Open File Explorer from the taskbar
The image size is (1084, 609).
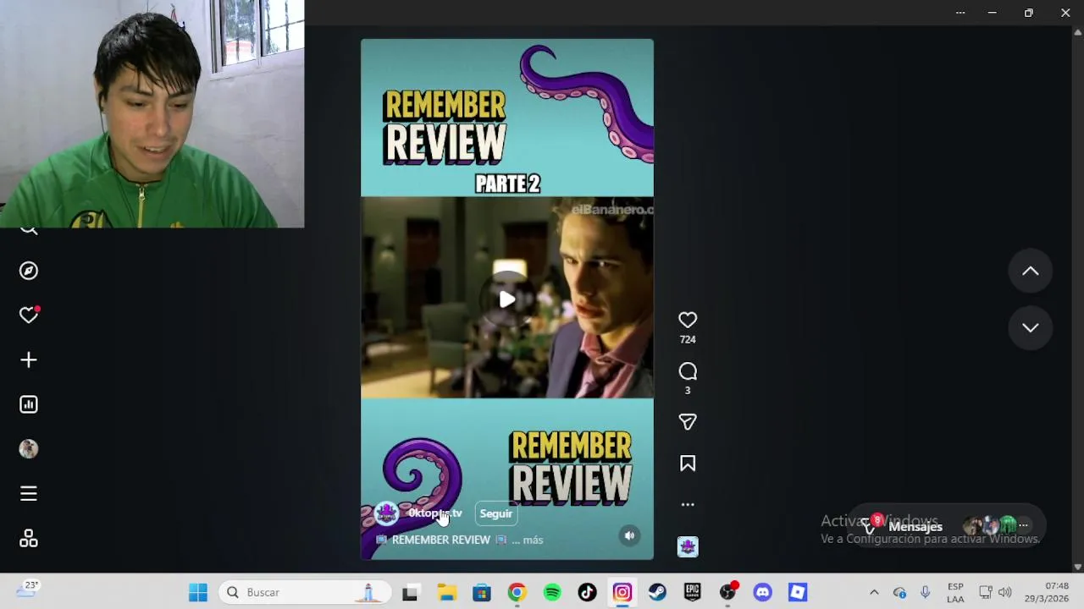click(446, 592)
